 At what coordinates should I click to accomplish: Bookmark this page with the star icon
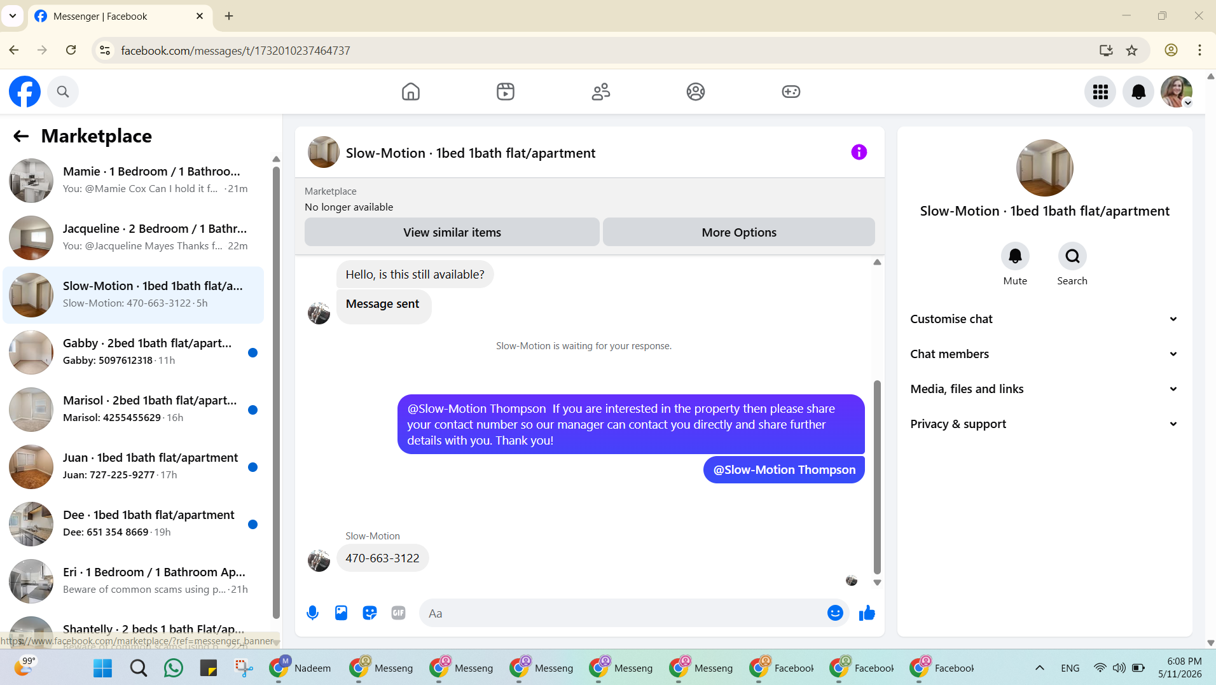point(1132,50)
